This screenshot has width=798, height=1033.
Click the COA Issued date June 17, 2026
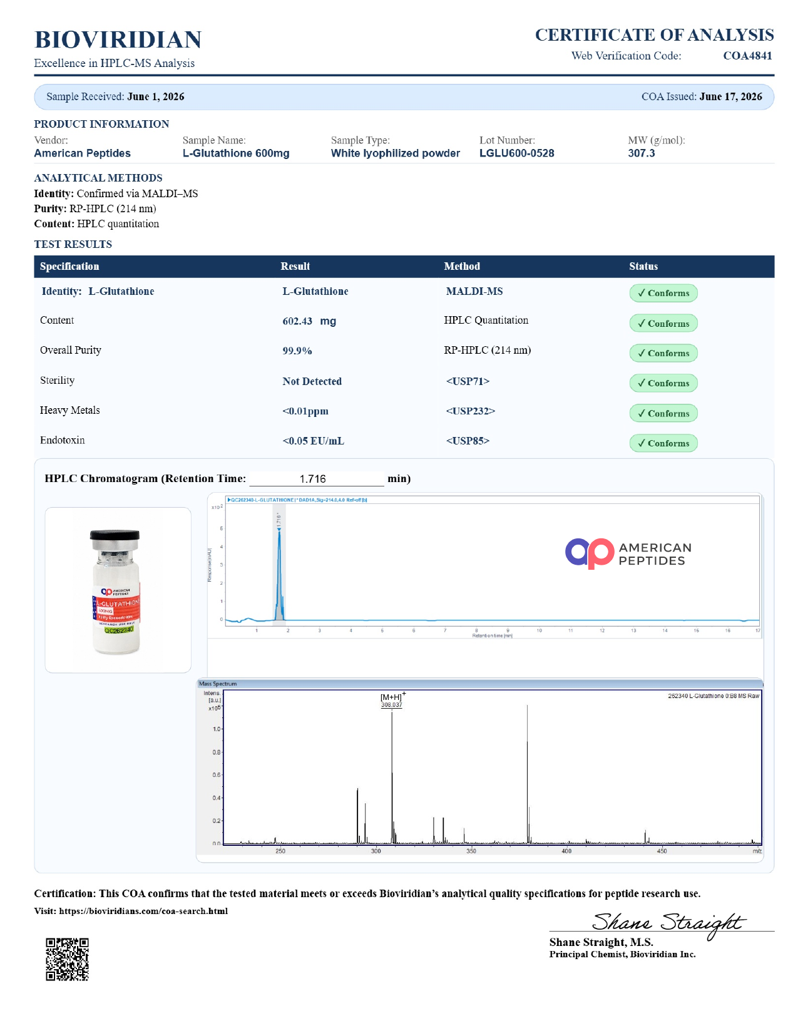pyautogui.click(x=731, y=96)
